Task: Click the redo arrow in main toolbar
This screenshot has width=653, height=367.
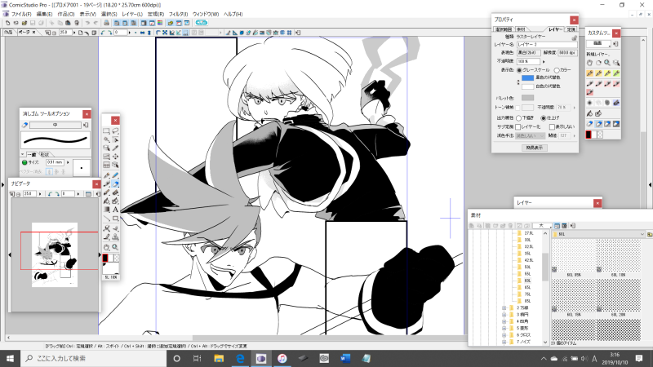Action: pos(96,23)
